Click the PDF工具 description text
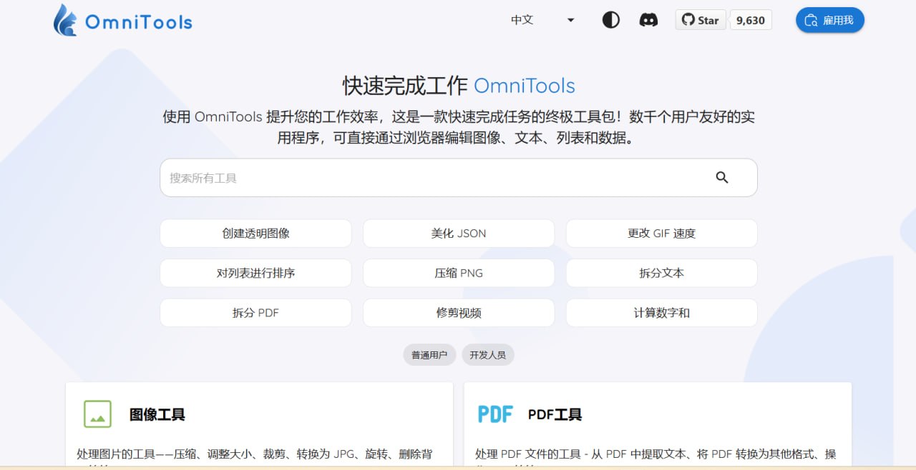Image resolution: width=916 pixels, height=470 pixels. click(656, 459)
